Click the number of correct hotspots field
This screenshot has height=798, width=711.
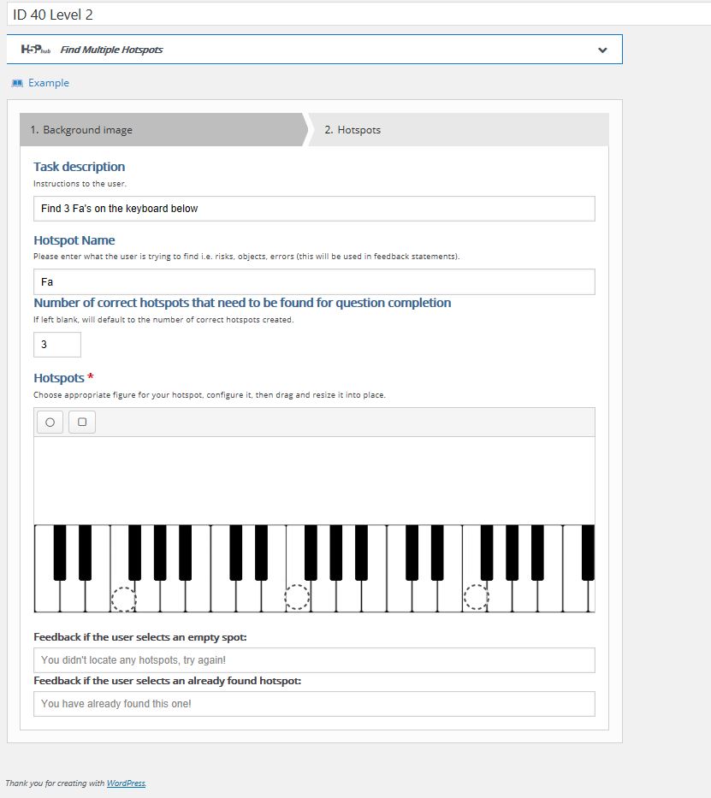point(57,345)
